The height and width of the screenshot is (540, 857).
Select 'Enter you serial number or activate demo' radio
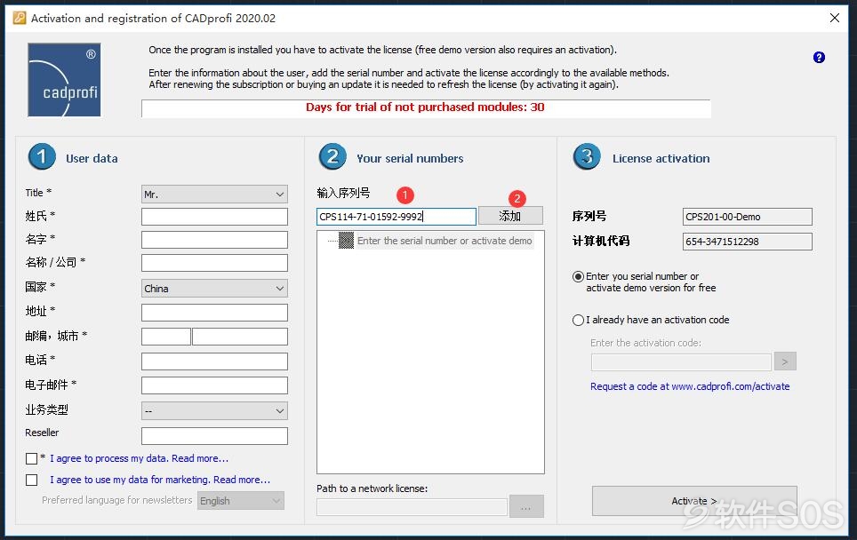point(578,276)
